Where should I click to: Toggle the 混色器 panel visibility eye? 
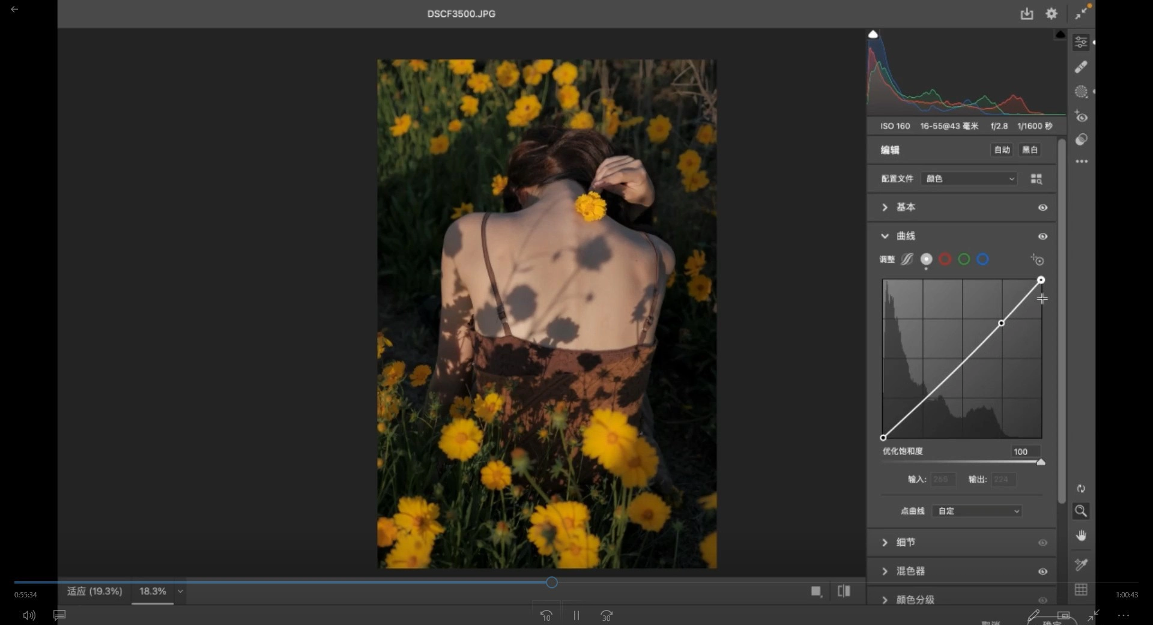[1043, 572]
